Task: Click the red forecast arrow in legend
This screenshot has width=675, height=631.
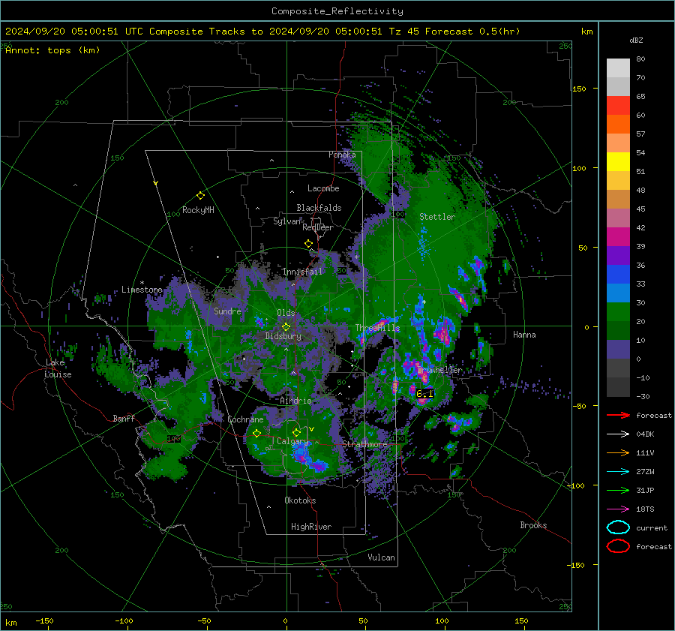Action: click(x=618, y=415)
